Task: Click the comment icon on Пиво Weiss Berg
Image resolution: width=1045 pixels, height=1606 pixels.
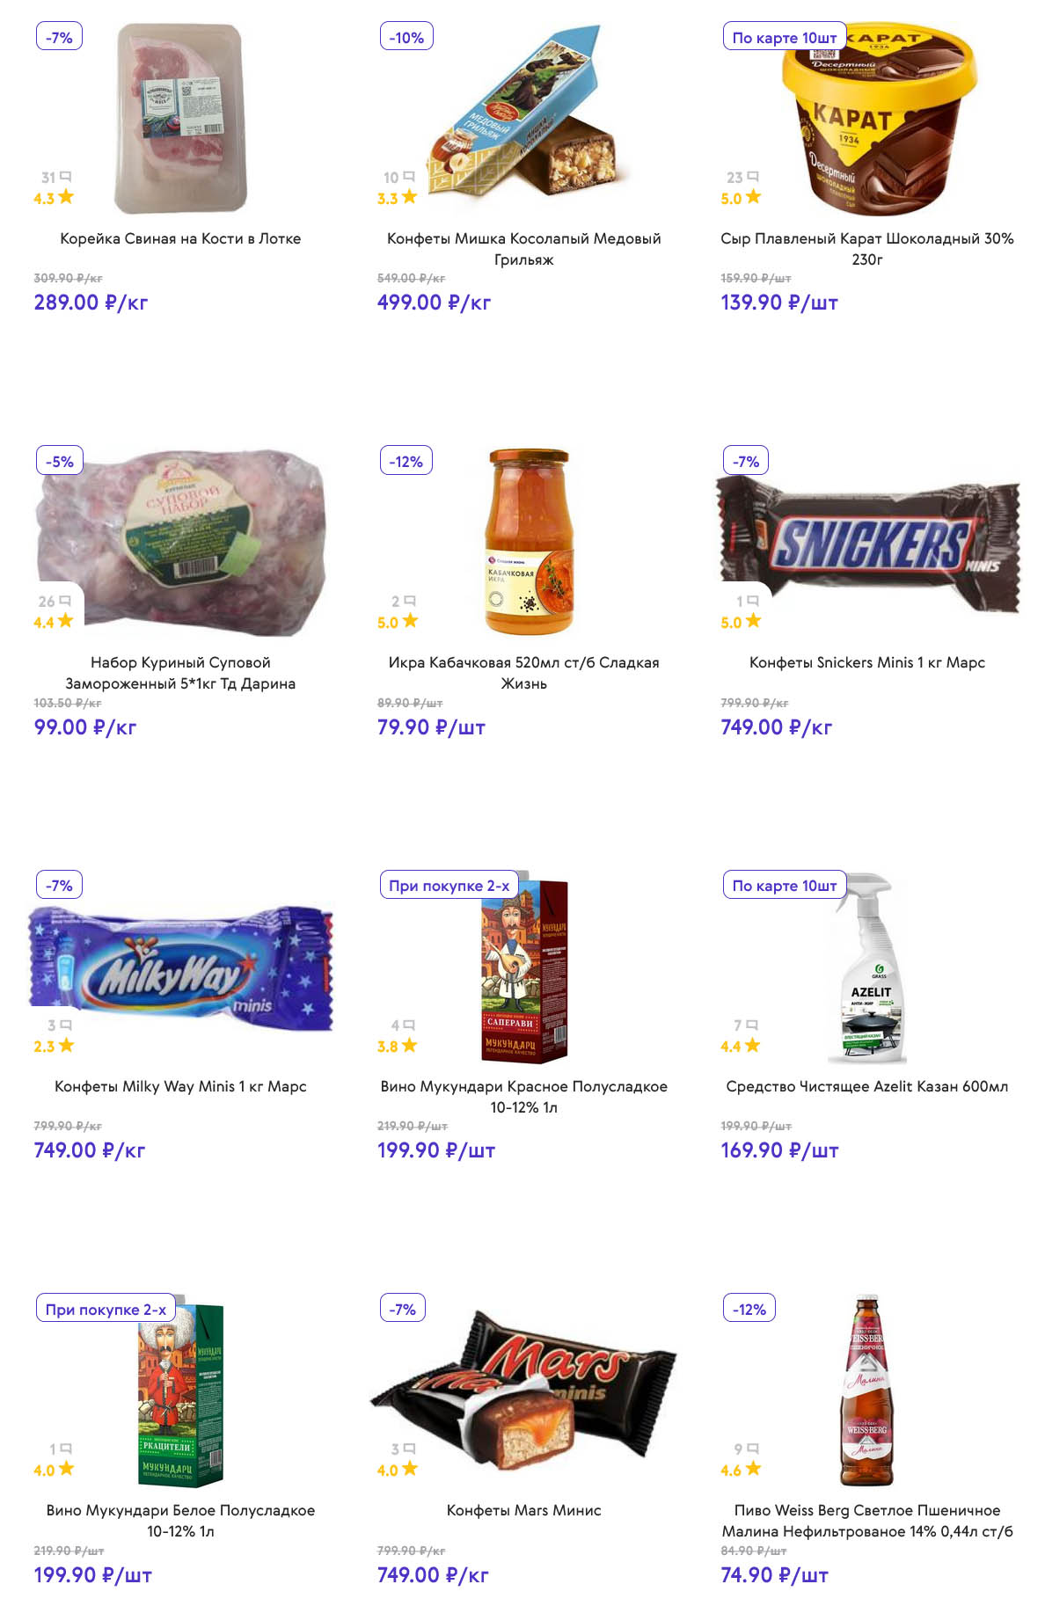Action: click(752, 1449)
